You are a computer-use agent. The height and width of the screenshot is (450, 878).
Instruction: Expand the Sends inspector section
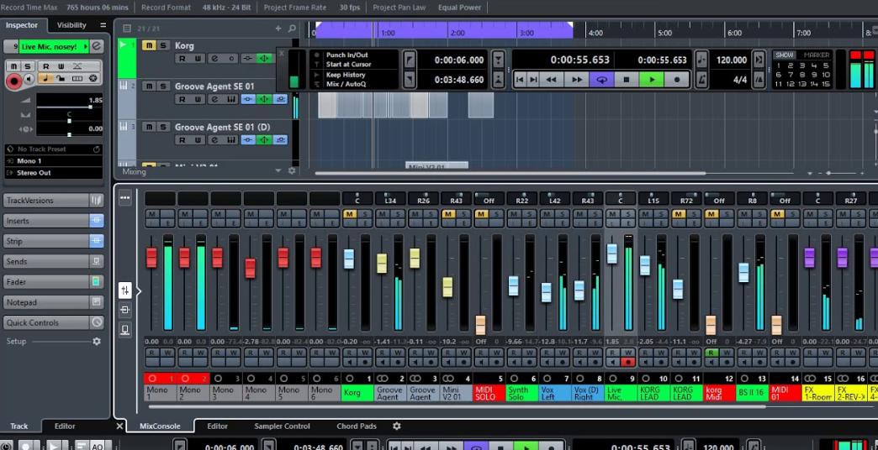point(46,262)
